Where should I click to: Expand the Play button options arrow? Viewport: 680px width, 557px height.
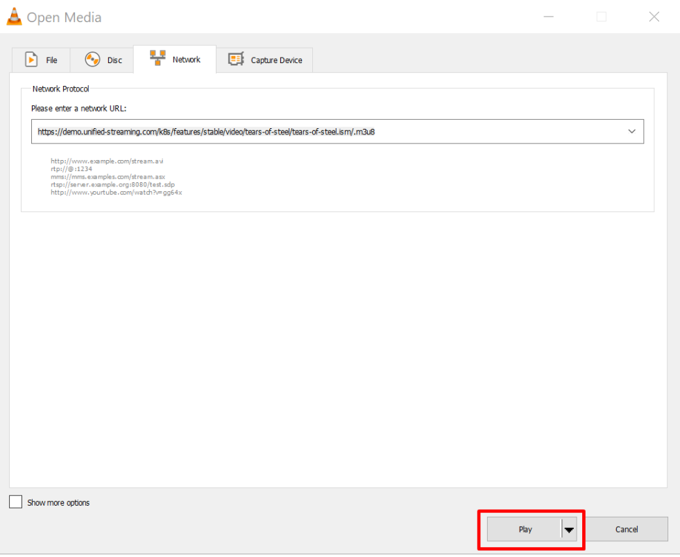click(570, 529)
